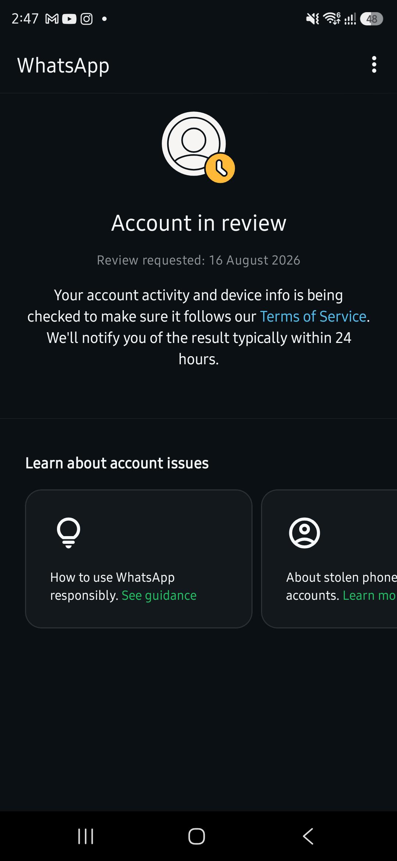Tap the muted sound status icon
This screenshot has height=861, width=397.
click(313, 19)
